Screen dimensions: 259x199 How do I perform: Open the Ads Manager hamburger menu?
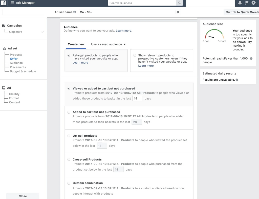(x=12, y=3)
